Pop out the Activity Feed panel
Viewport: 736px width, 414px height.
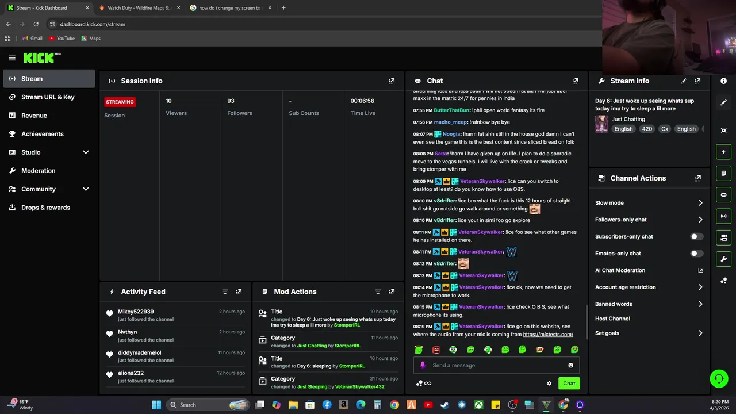tap(239, 292)
